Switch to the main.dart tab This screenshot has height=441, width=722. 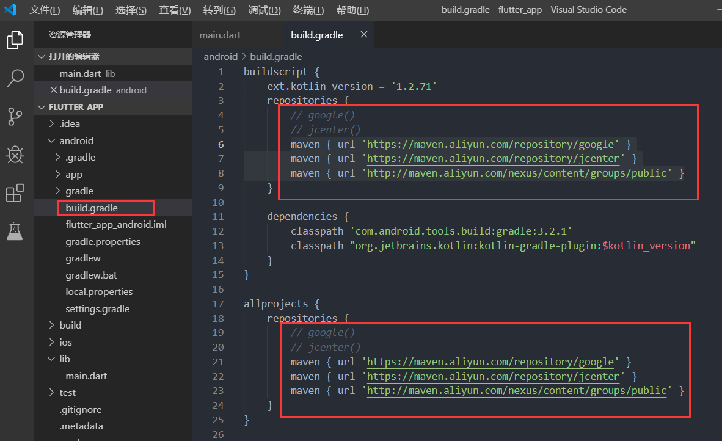[x=220, y=35]
